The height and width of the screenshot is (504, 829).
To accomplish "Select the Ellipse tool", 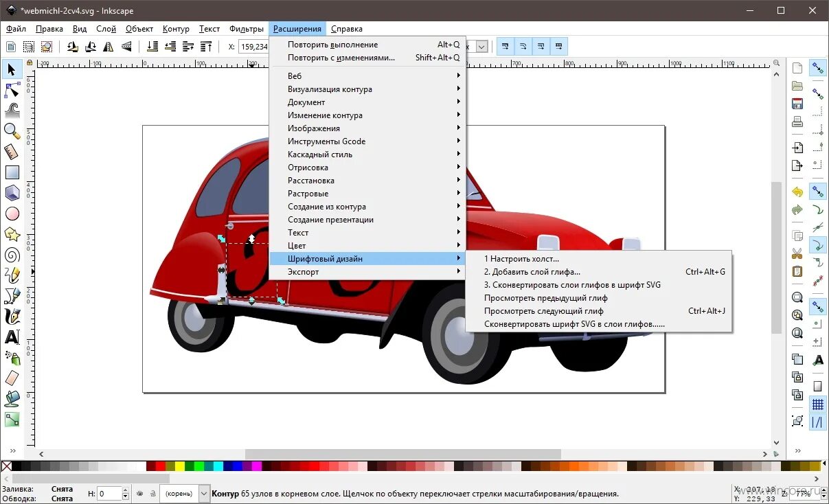I will pyautogui.click(x=11, y=214).
